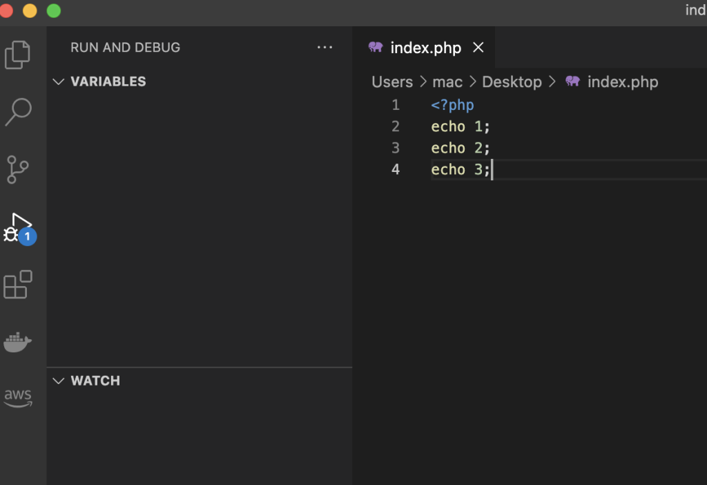707x485 pixels.
Task: Click line number 4 in the editor
Action: click(x=395, y=169)
